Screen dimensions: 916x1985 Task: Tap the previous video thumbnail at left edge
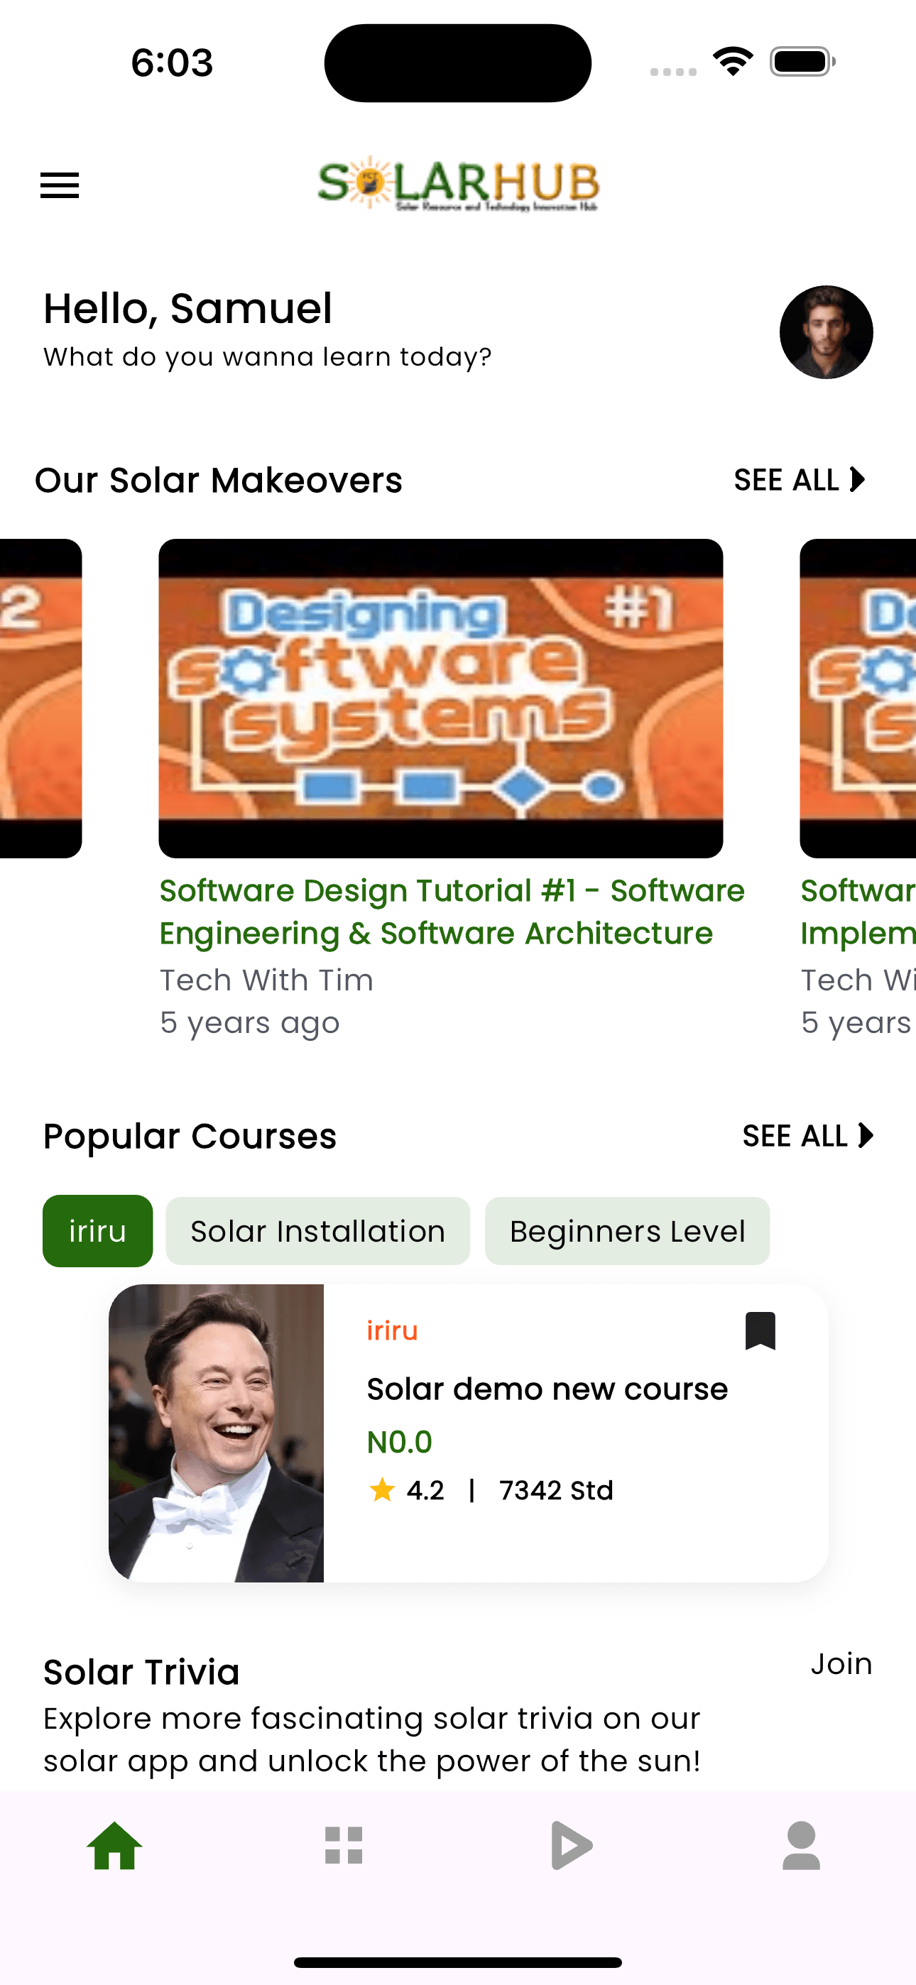(x=40, y=698)
